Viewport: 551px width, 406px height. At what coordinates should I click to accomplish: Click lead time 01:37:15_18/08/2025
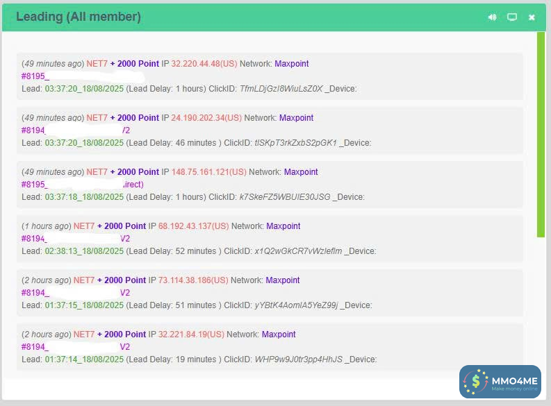point(84,305)
